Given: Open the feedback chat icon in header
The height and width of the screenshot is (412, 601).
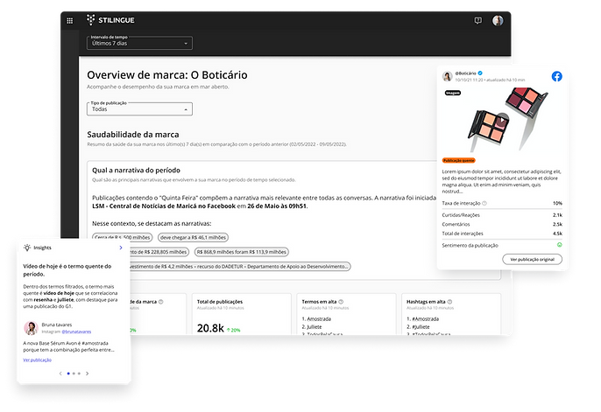Looking at the screenshot, I should [478, 21].
